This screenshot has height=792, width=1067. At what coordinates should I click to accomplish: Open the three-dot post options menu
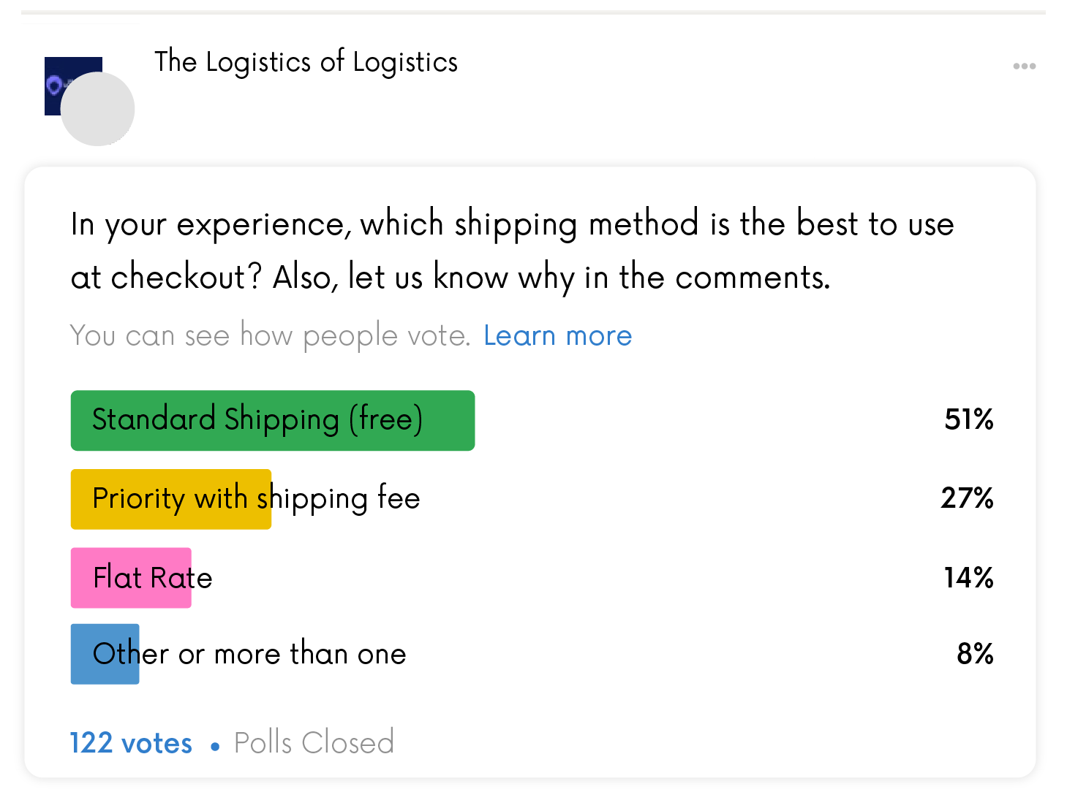(1024, 66)
